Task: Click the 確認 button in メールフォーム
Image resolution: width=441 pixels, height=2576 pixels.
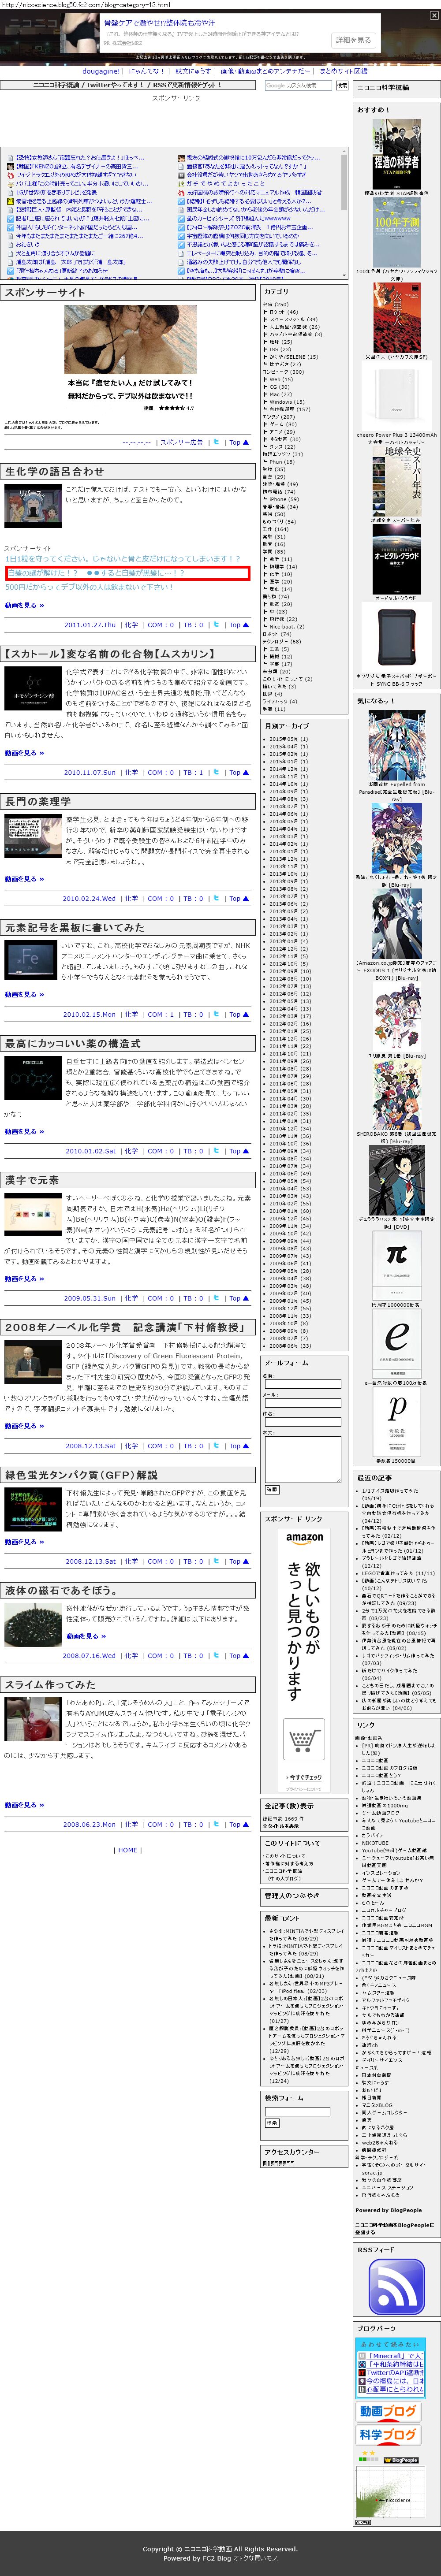Action: pos(272,1489)
